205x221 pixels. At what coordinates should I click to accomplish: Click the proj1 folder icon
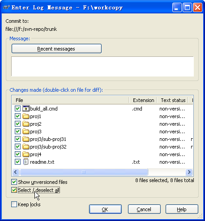click(26, 116)
